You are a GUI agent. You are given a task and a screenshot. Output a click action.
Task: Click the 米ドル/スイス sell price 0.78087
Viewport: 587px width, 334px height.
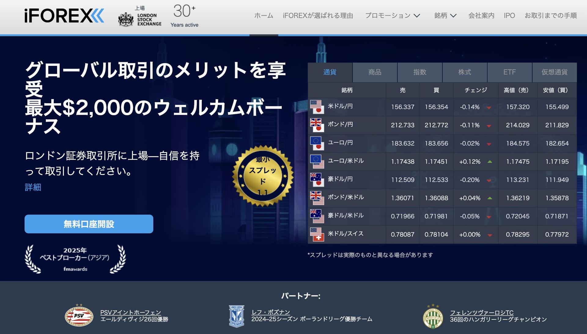click(x=403, y=234)
